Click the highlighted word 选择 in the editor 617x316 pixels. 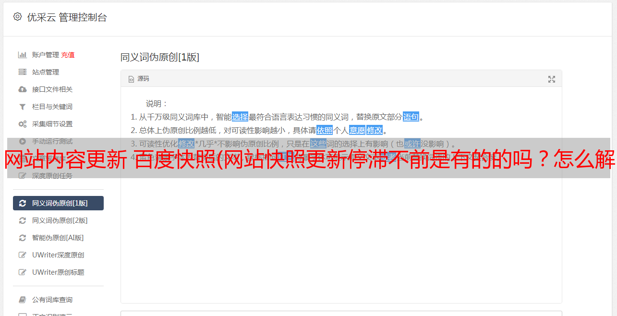[x=240, y=117]
